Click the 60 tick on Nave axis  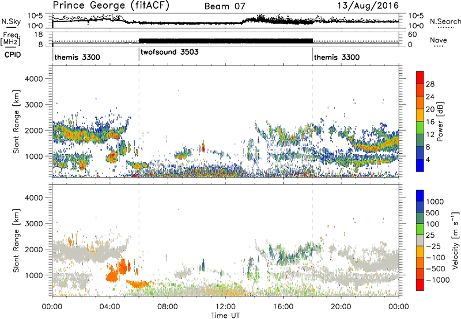point(412,35)
